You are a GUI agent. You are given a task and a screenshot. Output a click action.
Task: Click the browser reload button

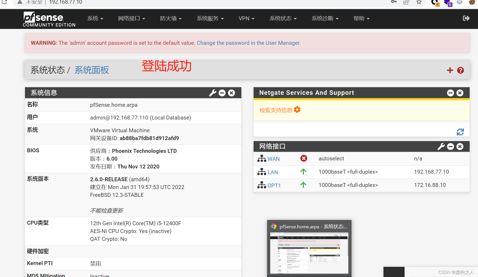coord(4,2)
